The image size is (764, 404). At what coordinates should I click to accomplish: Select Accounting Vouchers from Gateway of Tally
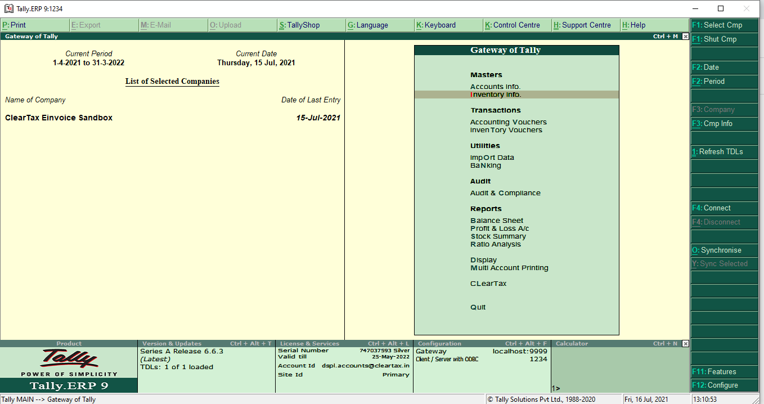click(508, 122)
